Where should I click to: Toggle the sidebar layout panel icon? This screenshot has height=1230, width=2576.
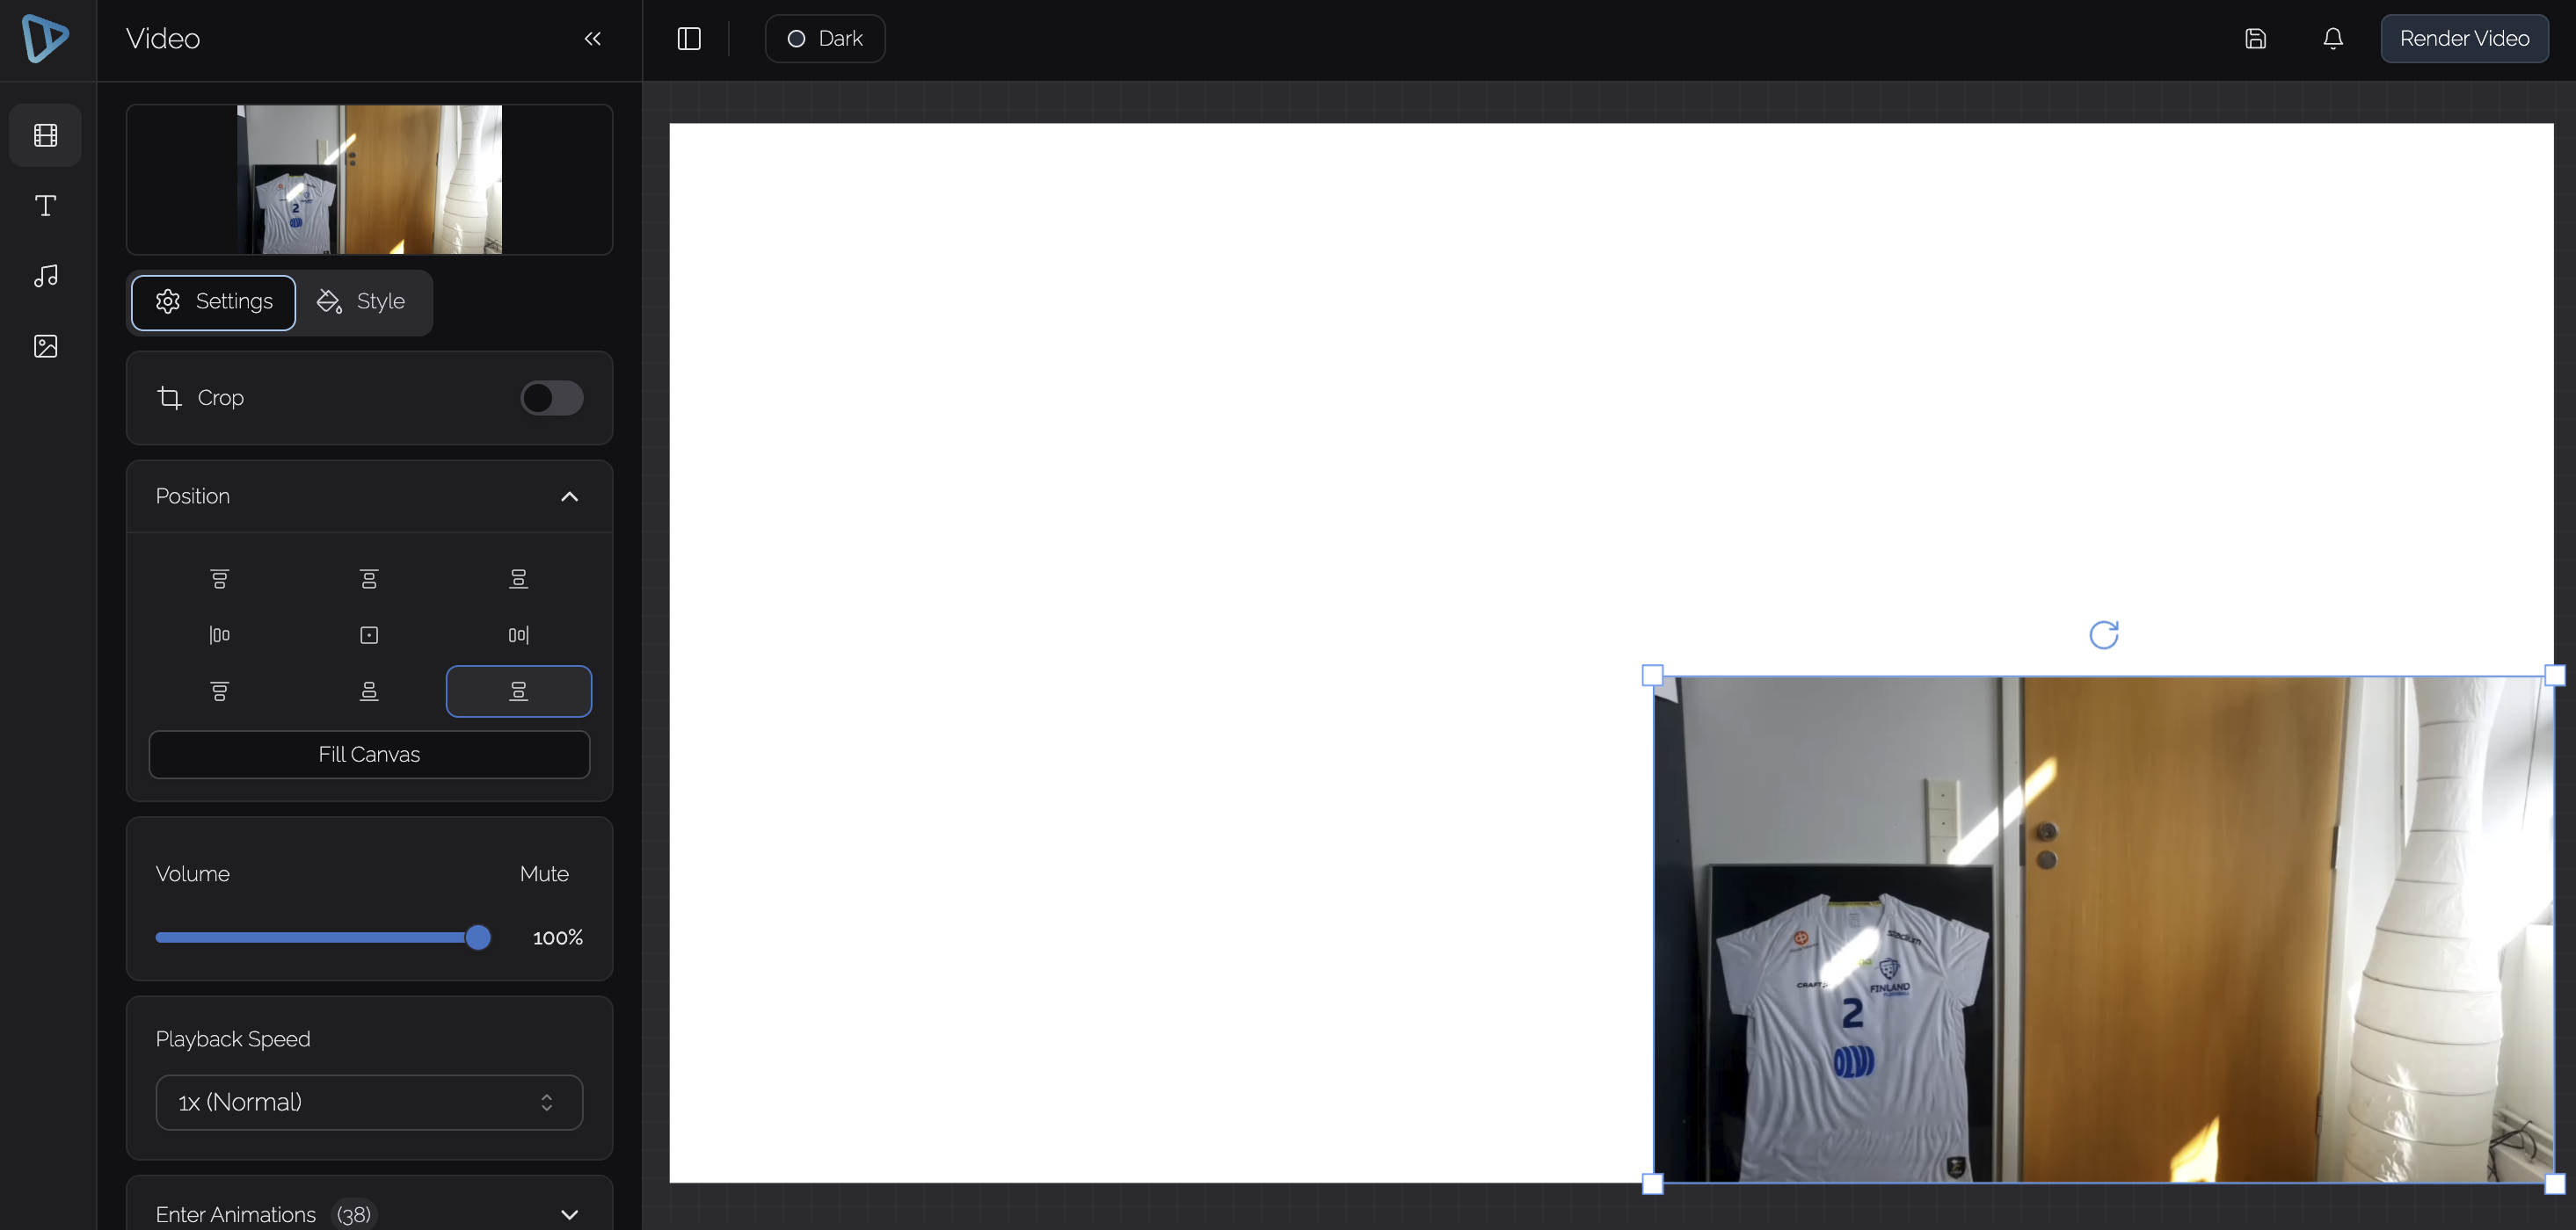[689, 39]
